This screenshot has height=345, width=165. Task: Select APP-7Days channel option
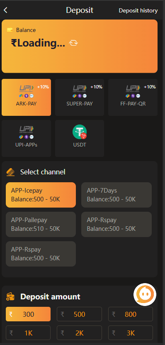tap(116, 195)
